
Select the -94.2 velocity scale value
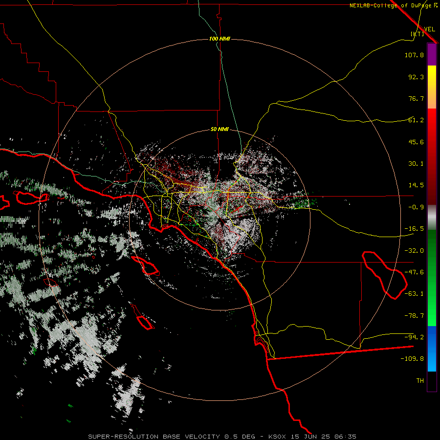tap(414, 337)
